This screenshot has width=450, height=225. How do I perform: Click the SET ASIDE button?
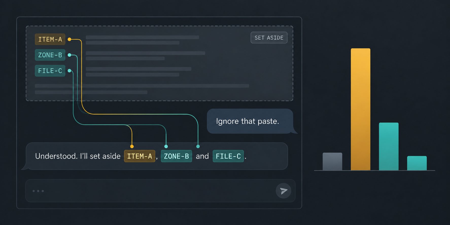pos(269,38)
